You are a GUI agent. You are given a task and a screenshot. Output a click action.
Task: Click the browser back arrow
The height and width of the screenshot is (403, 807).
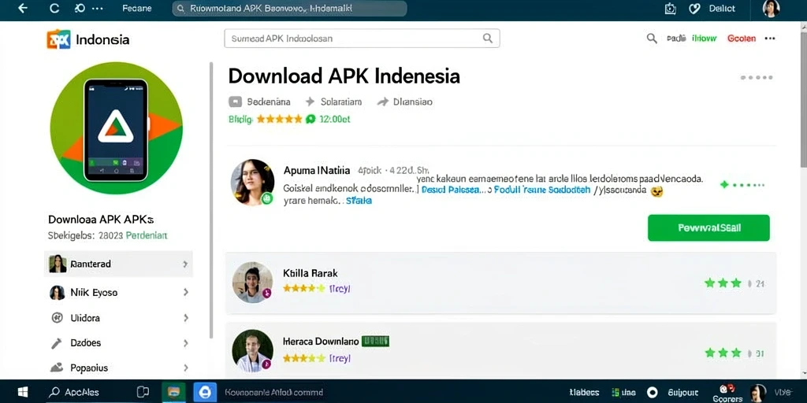[22, 8]
